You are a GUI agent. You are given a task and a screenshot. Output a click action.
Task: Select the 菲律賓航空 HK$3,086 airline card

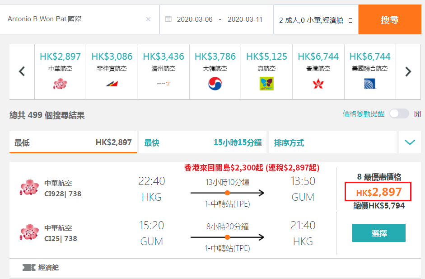coord(112,71)
